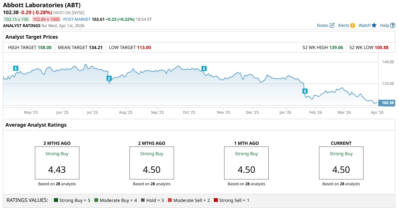The height and width of the screenshot is (210, 399).
Task: Select the 3 MTHS AGO rating box
Action: 57,163
